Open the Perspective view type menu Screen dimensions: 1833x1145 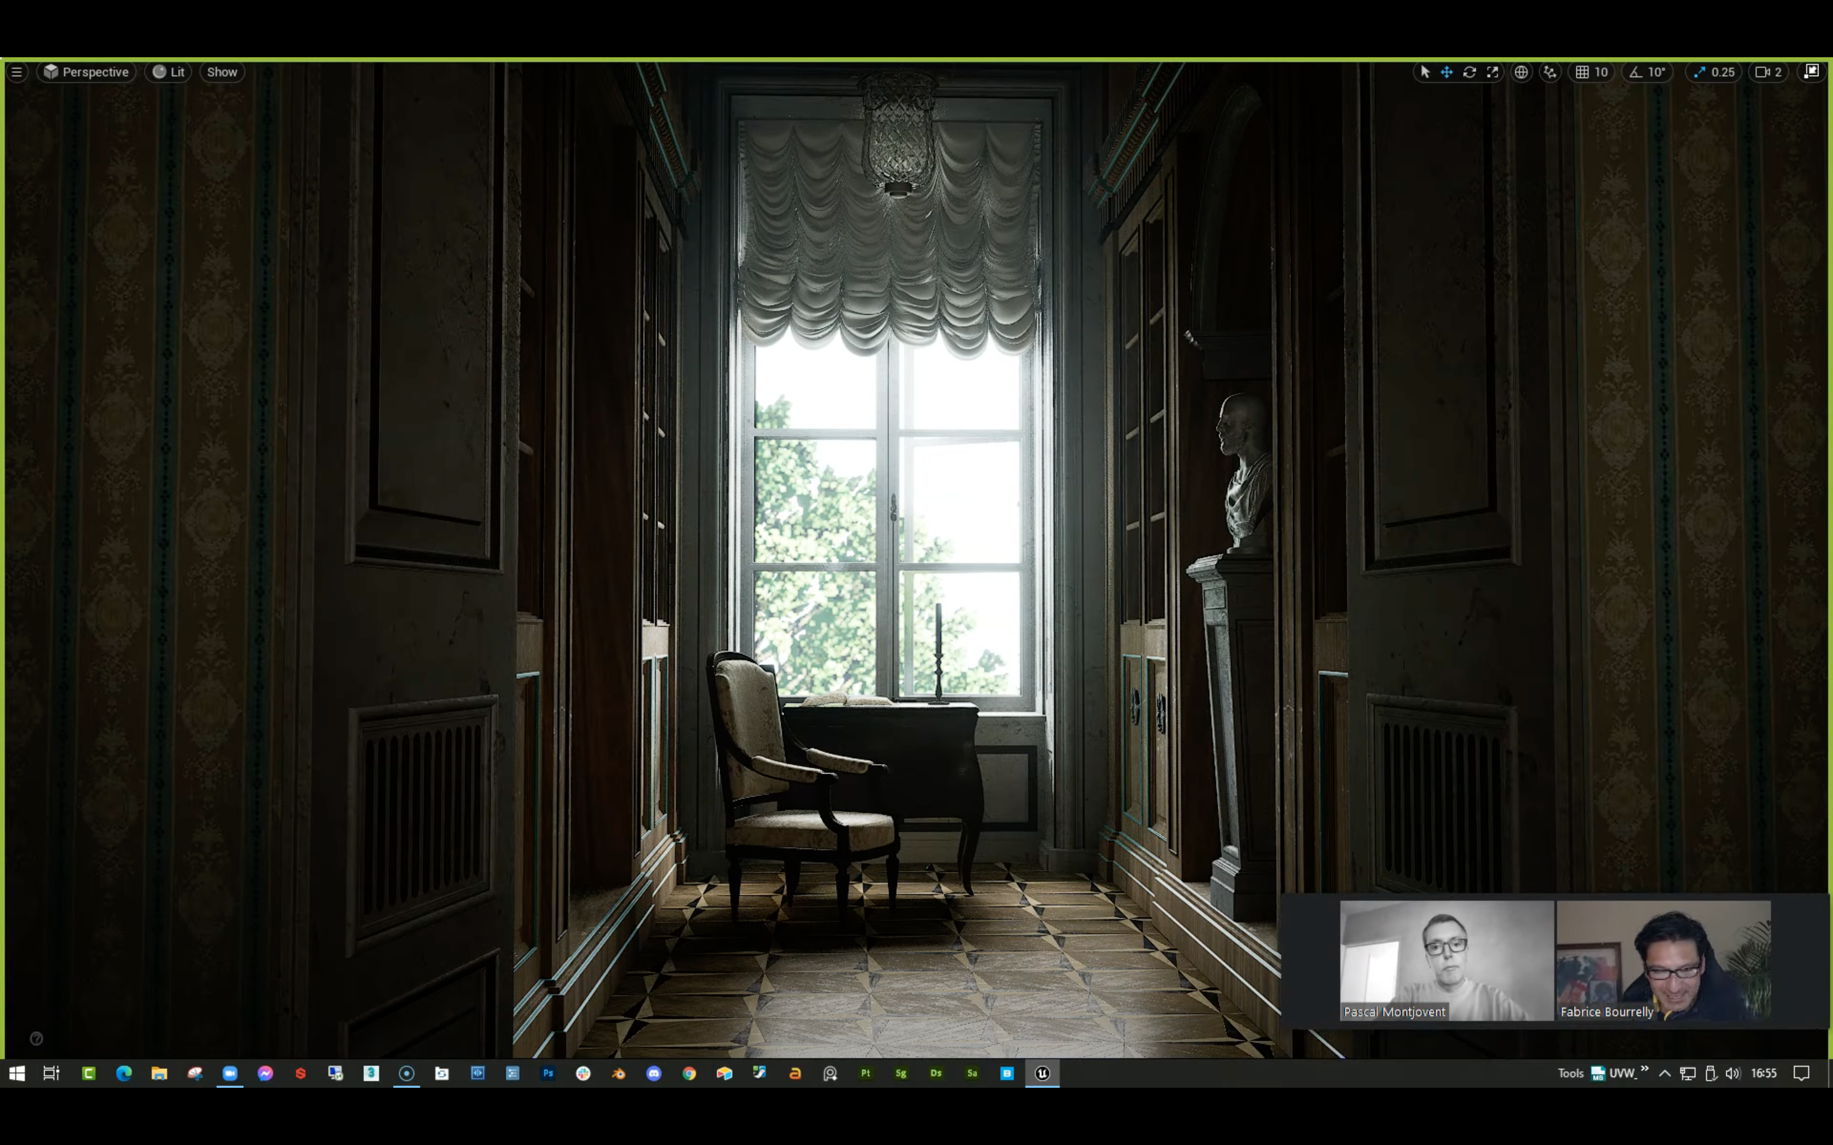87,72
